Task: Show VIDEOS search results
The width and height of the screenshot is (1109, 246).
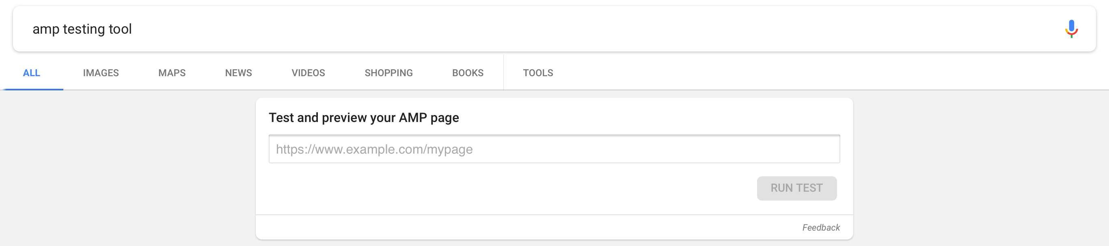Action: point(308,73)
